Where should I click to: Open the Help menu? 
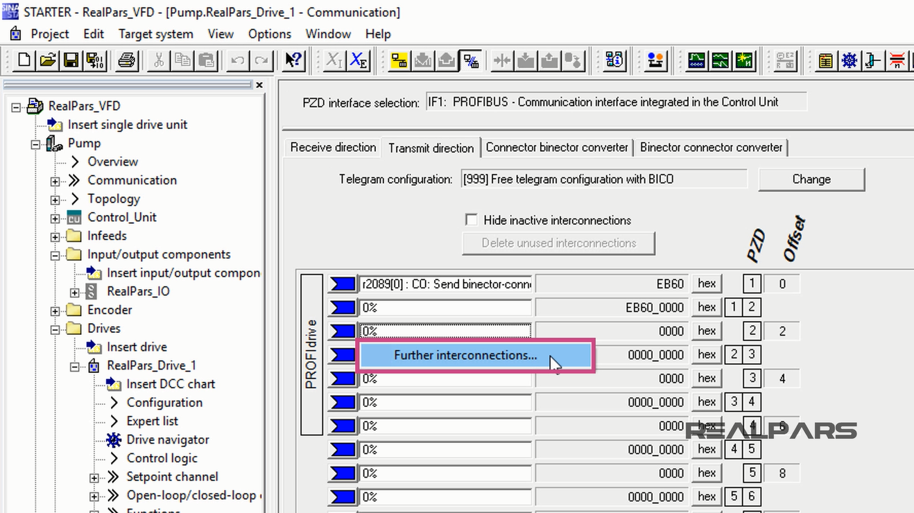[378, 34]
